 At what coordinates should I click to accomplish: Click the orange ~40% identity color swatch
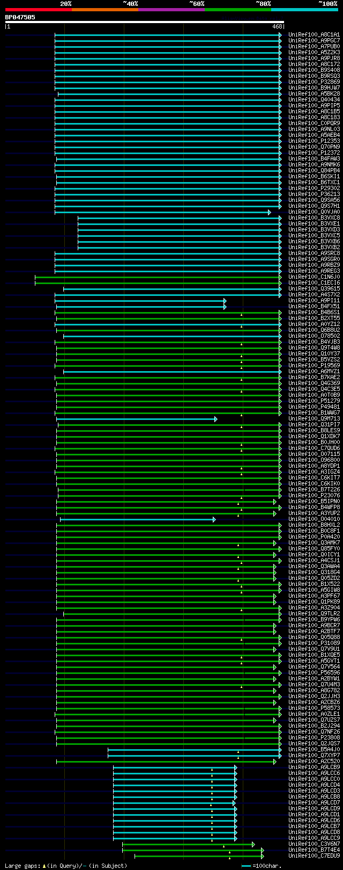pos(105,10)
